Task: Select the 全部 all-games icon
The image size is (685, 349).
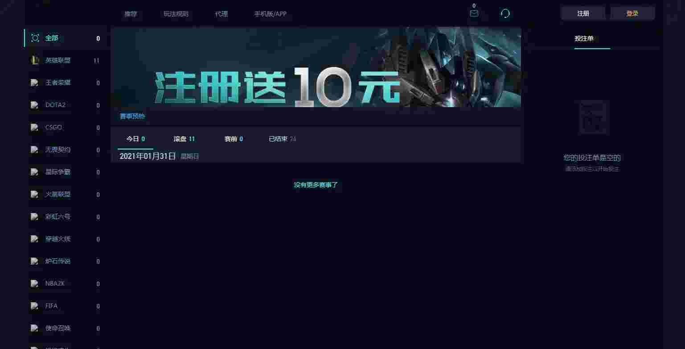Action: (x=35, y=38)
